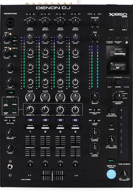The width and height of the screenshot is (133, 193).
Task: Click the round blue BPM FX On/Off button
Action: point(111,174)
